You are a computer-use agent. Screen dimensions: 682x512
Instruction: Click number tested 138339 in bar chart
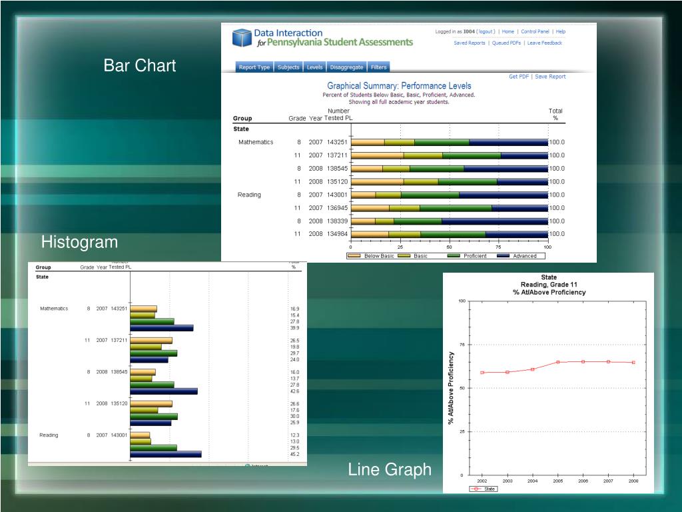(338, 221)
